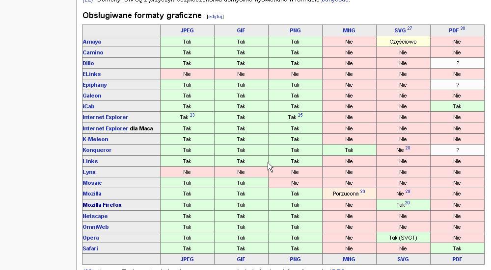Select the Częściowo cell in Amaya row
491x270 pixels.
point(403,42)
